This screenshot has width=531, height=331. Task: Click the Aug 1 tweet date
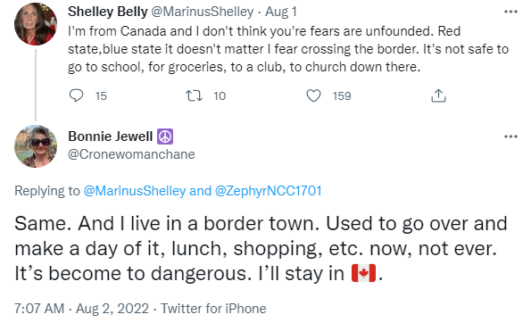point(281,12)
